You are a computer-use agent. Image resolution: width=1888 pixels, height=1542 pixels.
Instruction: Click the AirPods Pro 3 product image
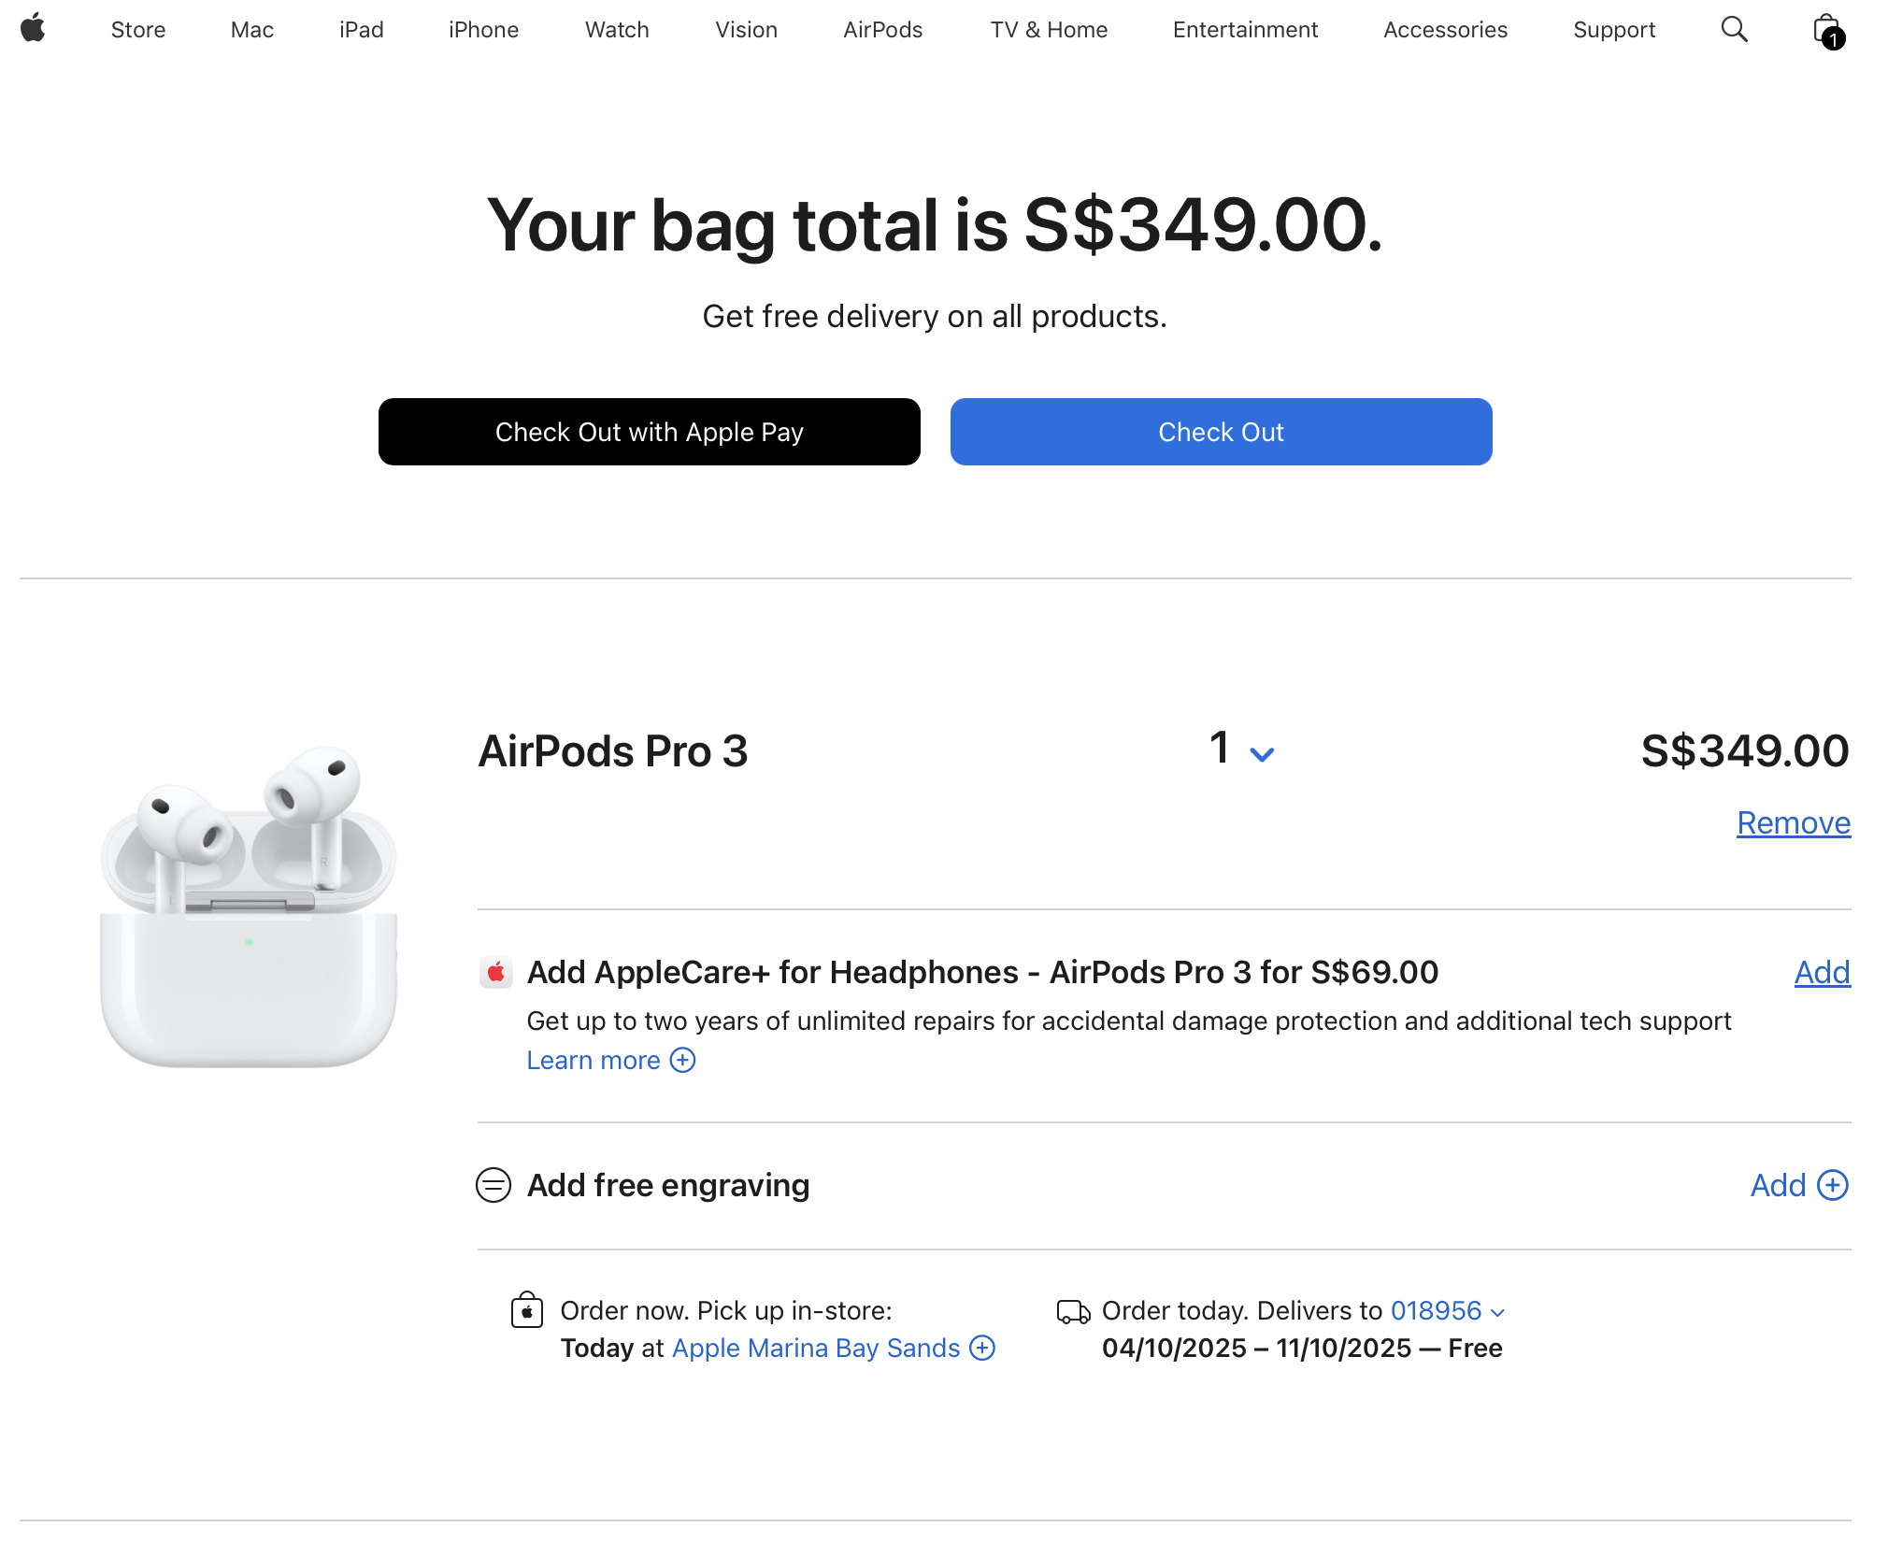[x=249, y=906]
